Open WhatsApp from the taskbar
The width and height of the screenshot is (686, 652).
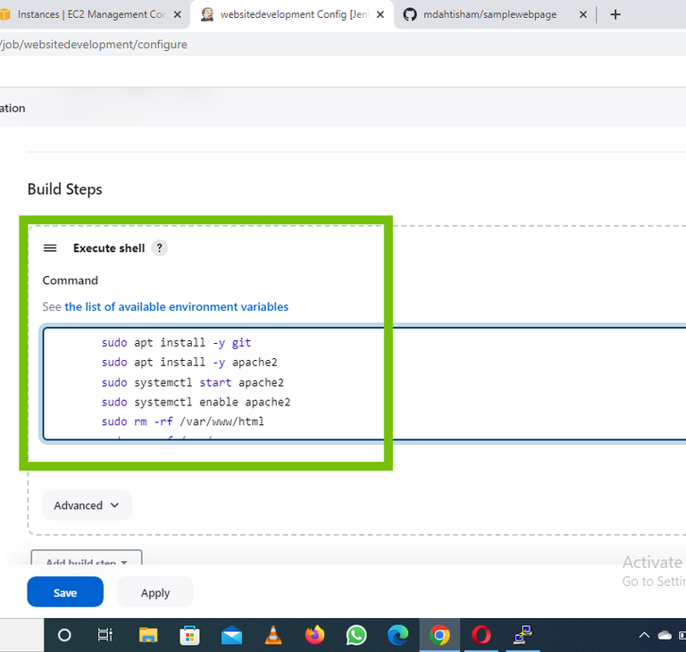pyautogui.click(x=356, y=635)
